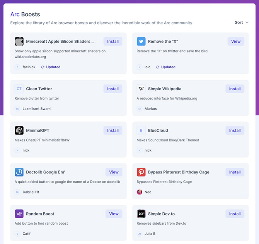Click author name Laxmikant Swami
Screen dimensions: 259x244
pos(37,109)
